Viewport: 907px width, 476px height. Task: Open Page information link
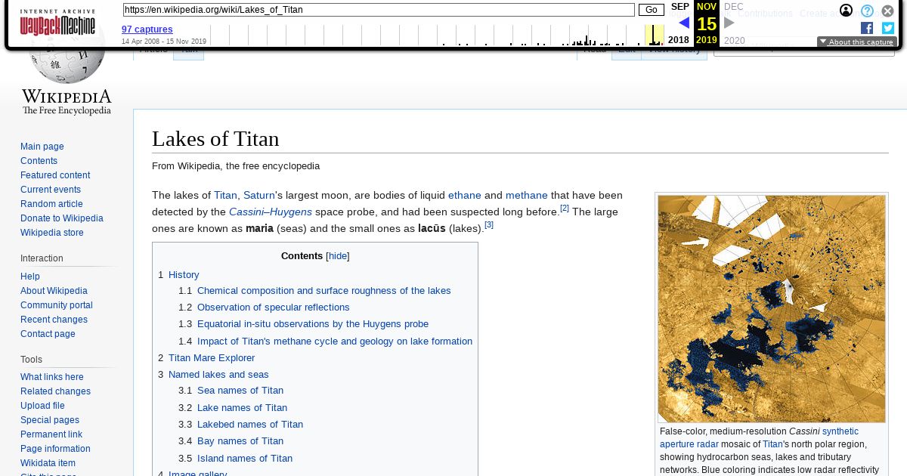pos(55,449)
